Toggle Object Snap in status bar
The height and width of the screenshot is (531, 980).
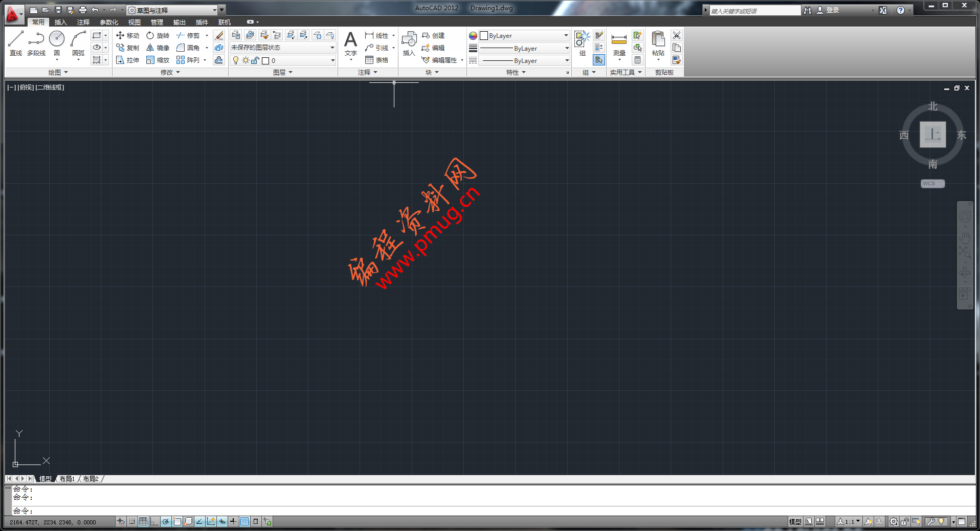[177, 521]
